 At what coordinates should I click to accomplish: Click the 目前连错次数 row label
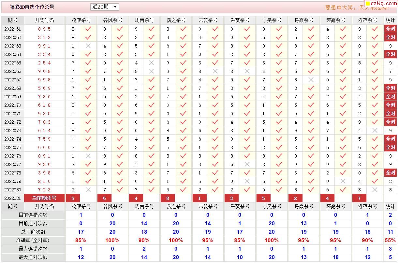[33, 215]
